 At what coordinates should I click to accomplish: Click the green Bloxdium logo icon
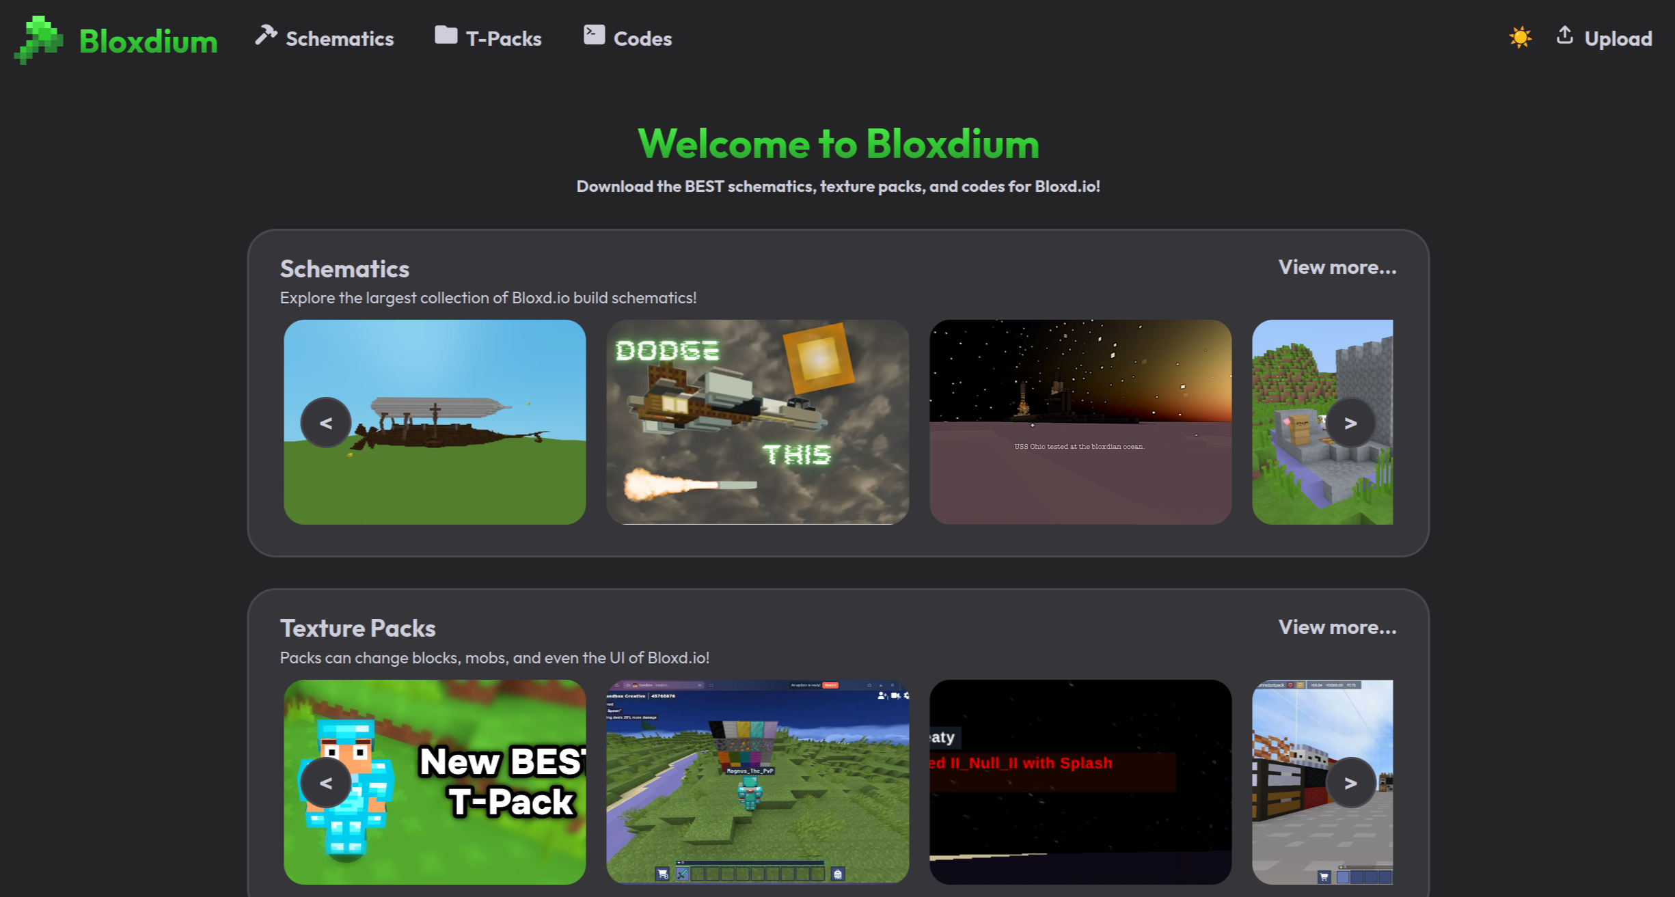[39, 40]
